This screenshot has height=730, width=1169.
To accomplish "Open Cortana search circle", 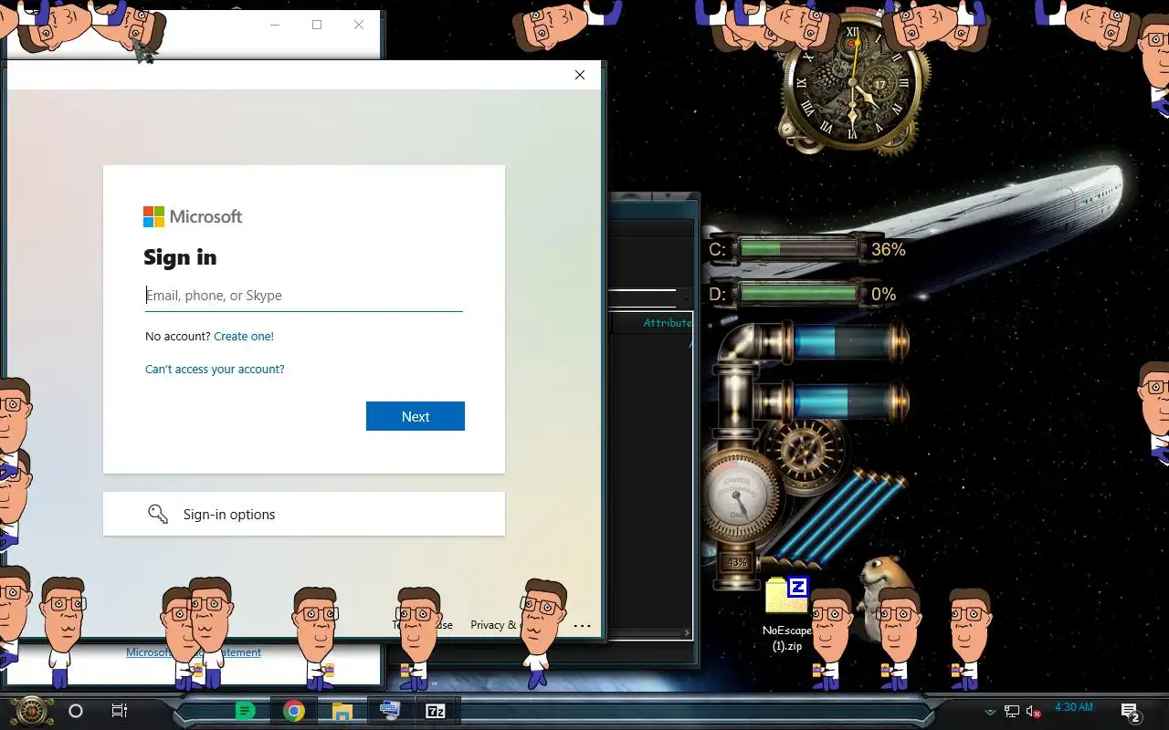I will [x=76, y=711].
